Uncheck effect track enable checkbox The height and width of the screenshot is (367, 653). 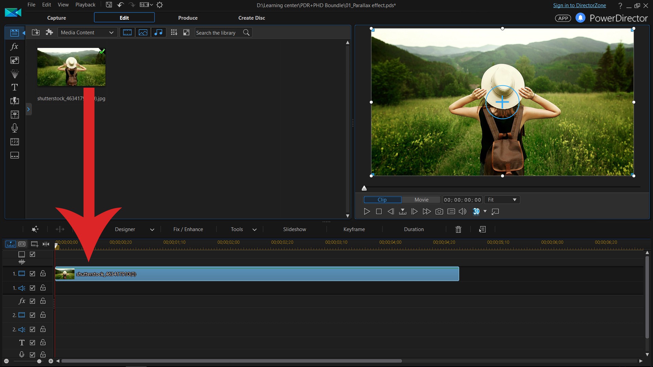coord(32,301)
